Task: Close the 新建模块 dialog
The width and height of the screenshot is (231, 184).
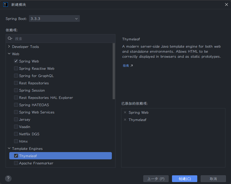Action: coord(227,4)
